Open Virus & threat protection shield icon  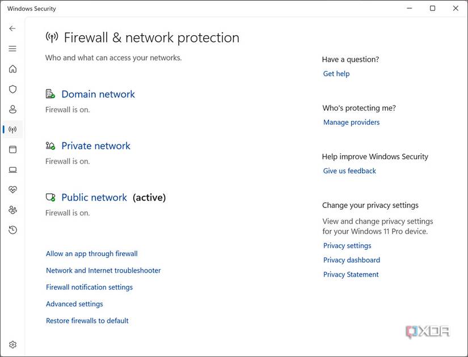(x=12, y=89)
